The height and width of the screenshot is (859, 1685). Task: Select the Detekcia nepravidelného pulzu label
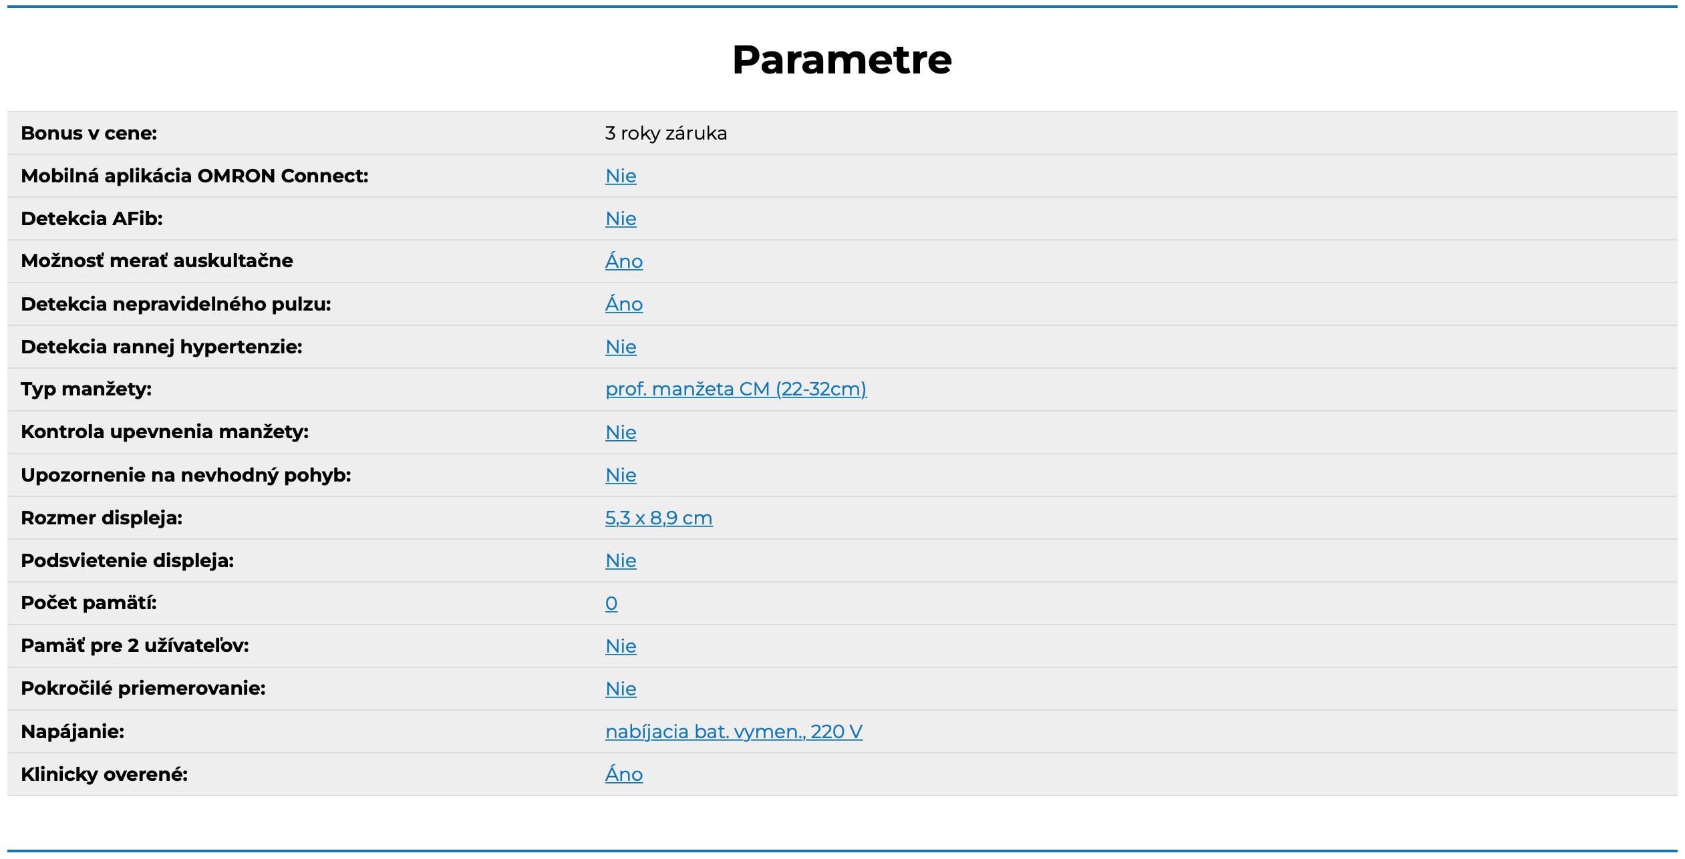[176, 304]
